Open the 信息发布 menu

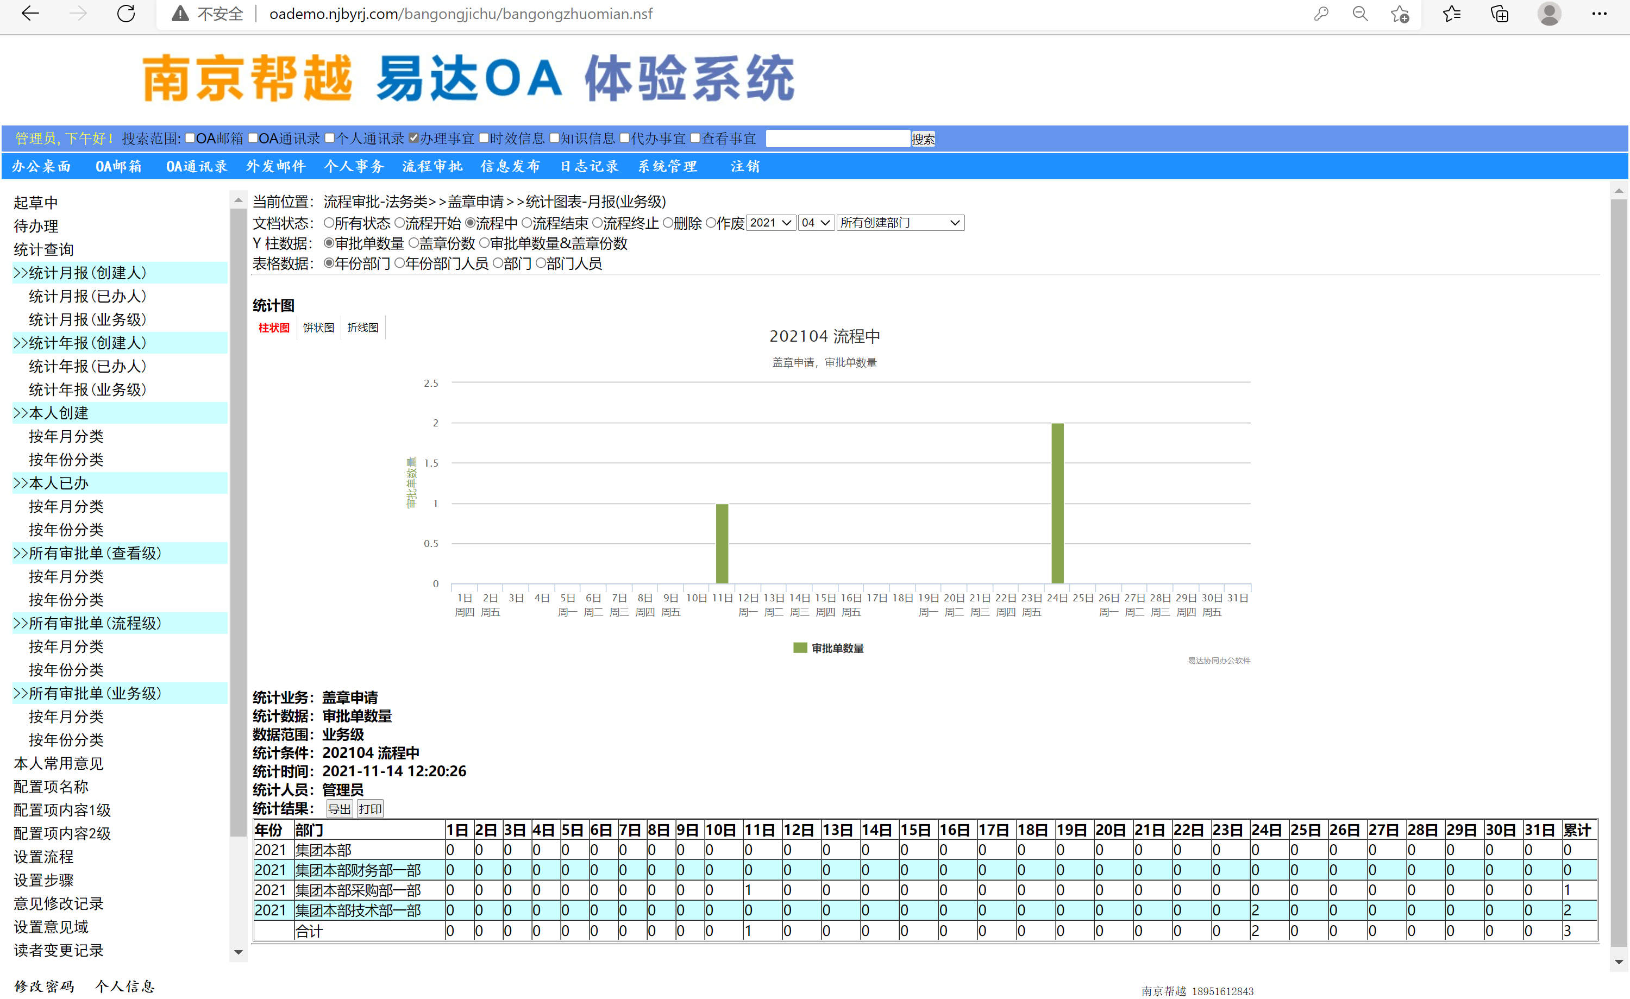click(x=510, y=166)
